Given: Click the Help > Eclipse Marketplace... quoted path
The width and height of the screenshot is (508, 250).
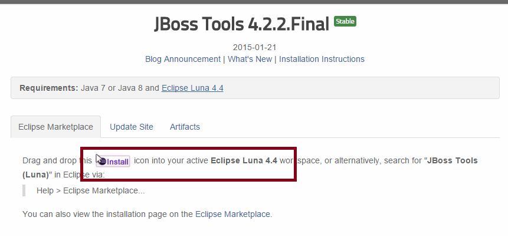Looking at the screenshot, I should pos(90,190).
